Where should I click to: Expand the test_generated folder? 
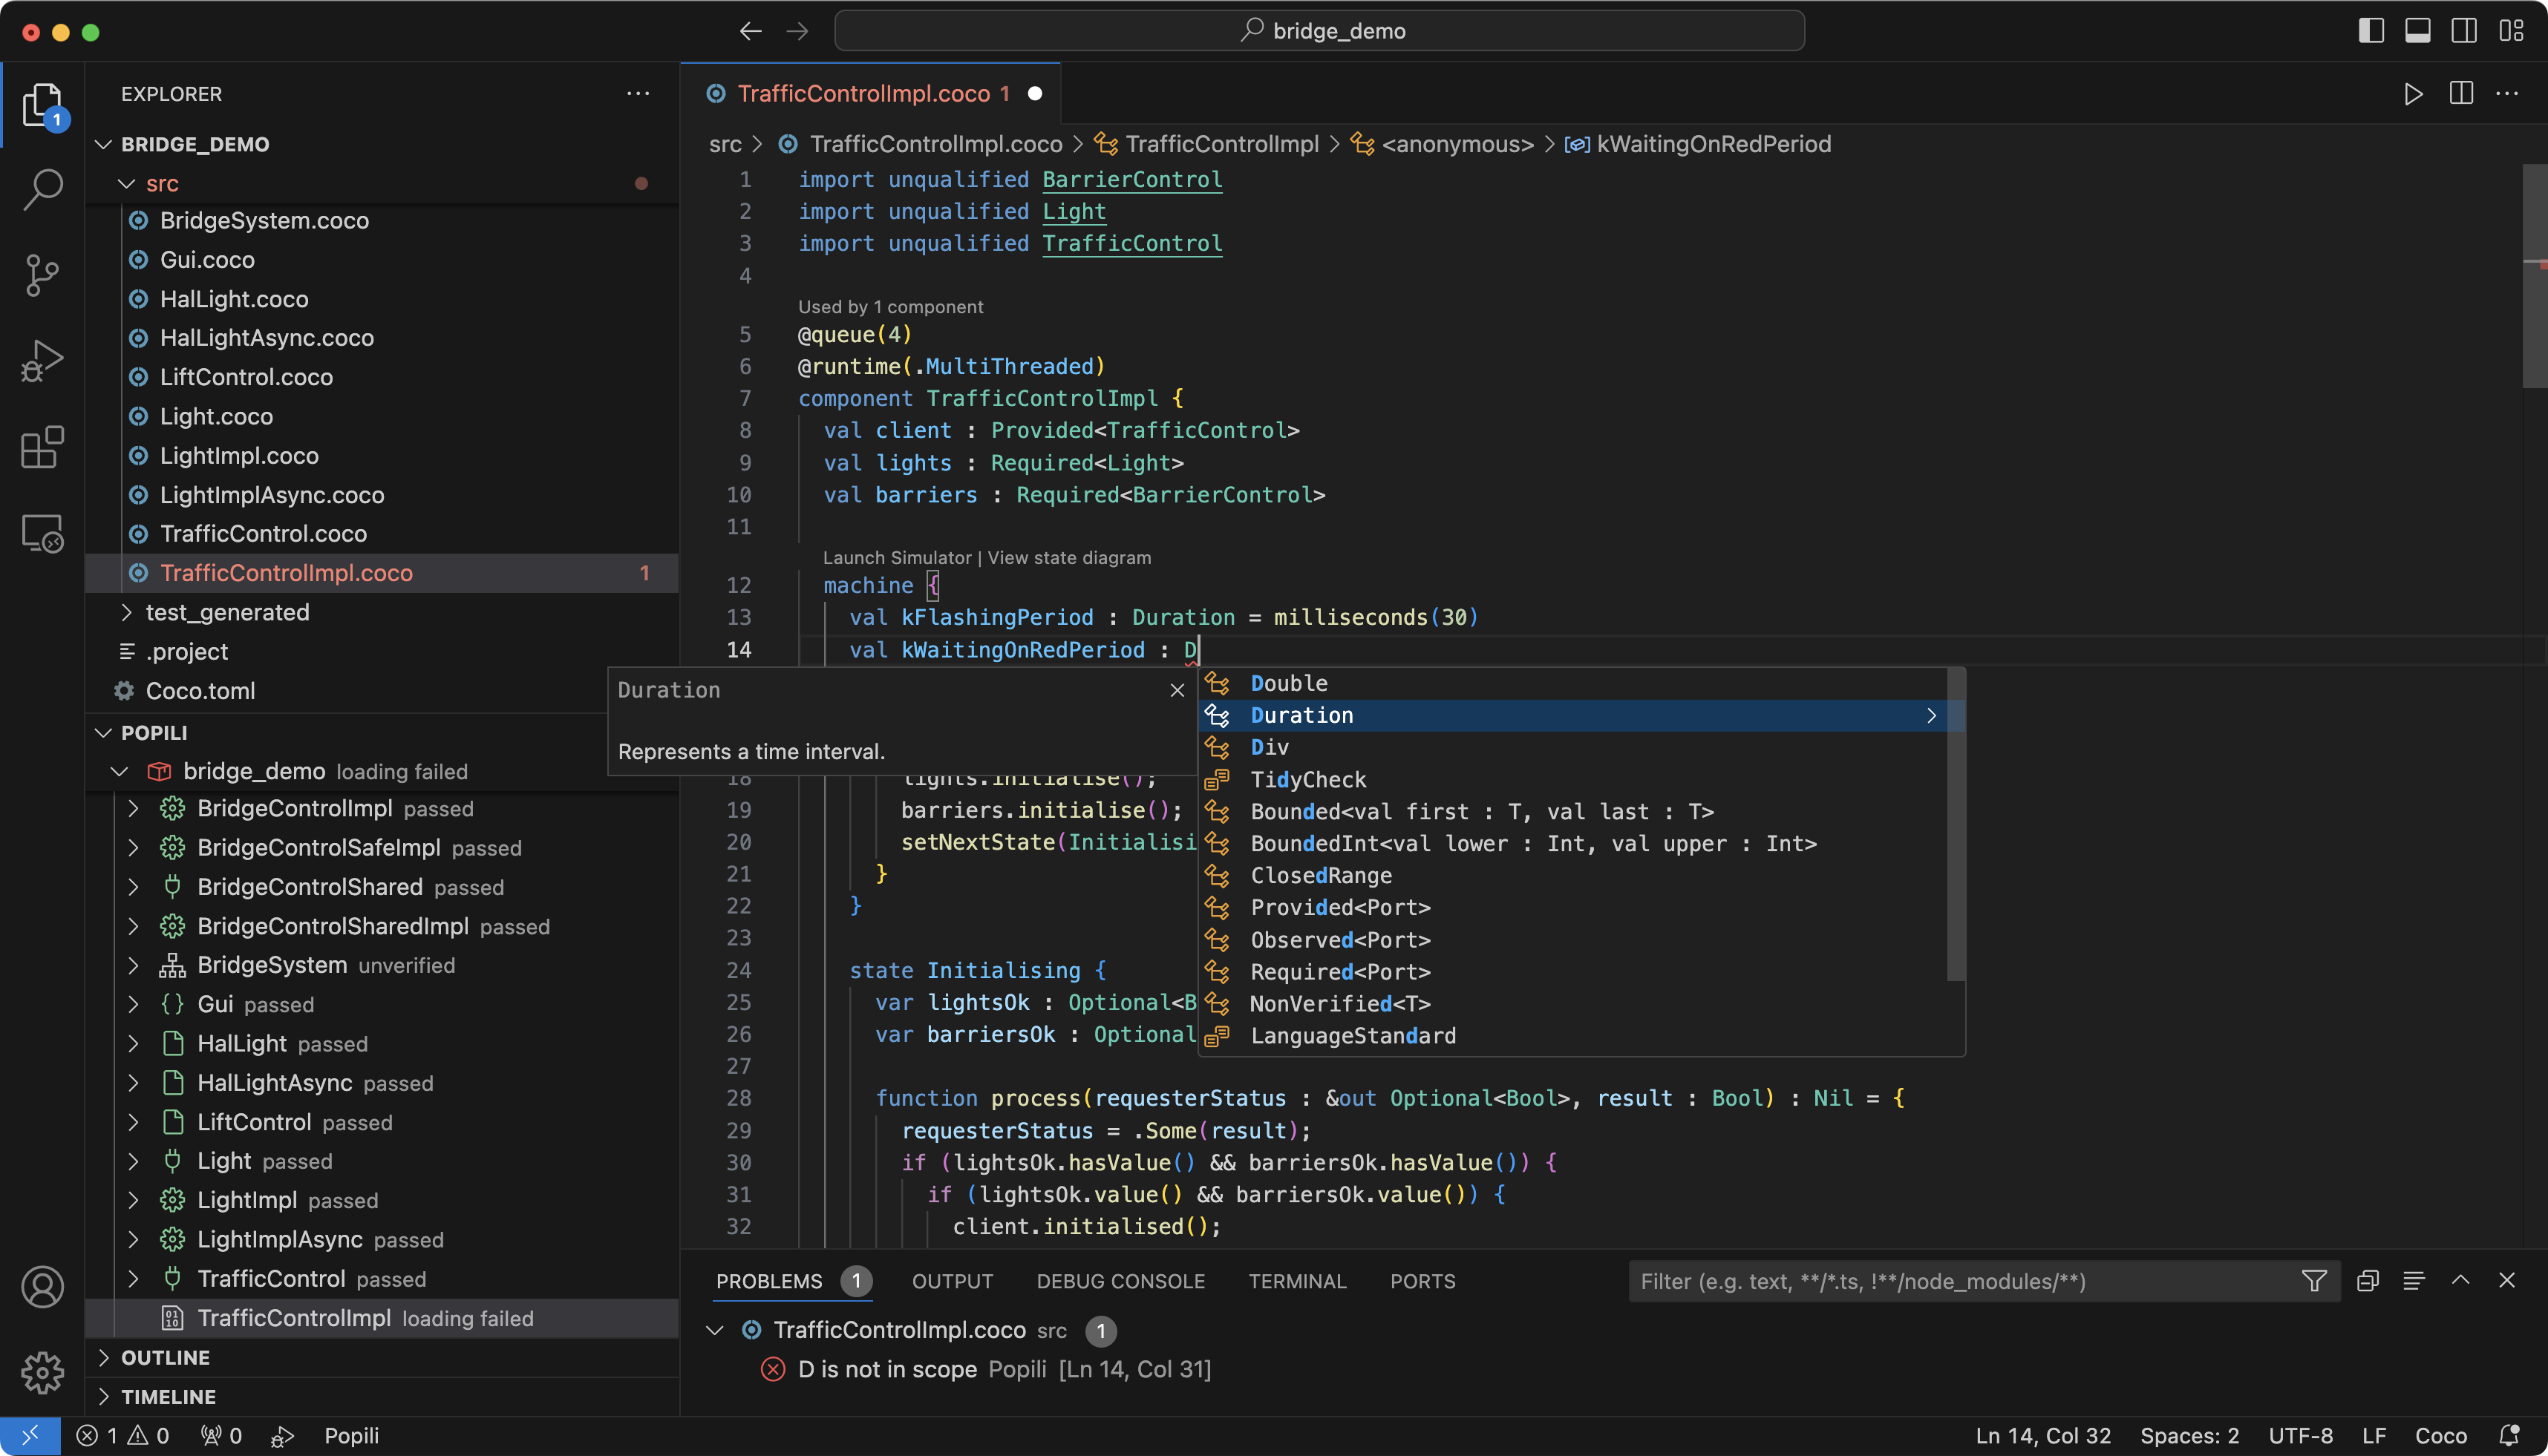126,612
